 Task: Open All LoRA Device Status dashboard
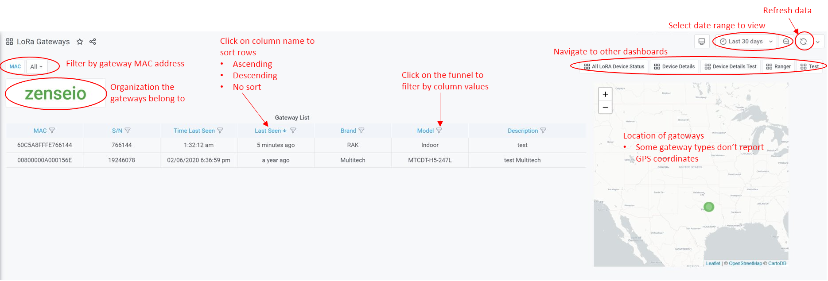tap(614, 66)
